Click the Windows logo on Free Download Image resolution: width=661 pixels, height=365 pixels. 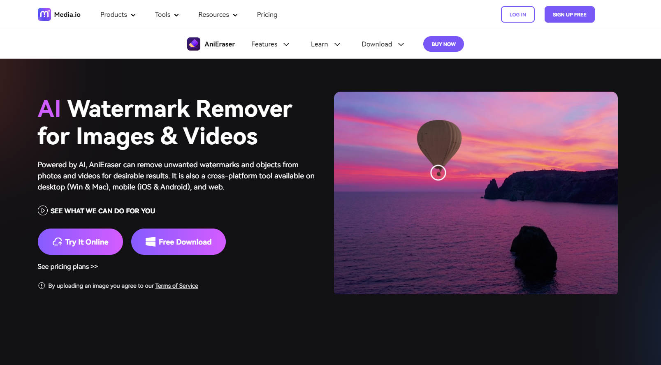[151, 242]
